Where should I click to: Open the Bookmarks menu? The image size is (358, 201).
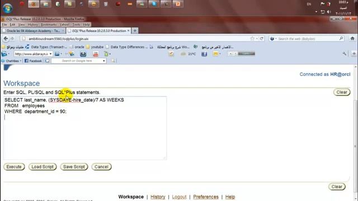click(x=49, y=25)
